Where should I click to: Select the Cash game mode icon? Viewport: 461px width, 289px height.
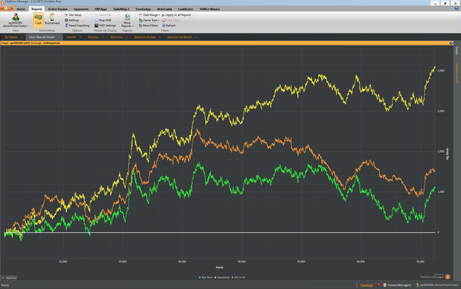[38, 19]
